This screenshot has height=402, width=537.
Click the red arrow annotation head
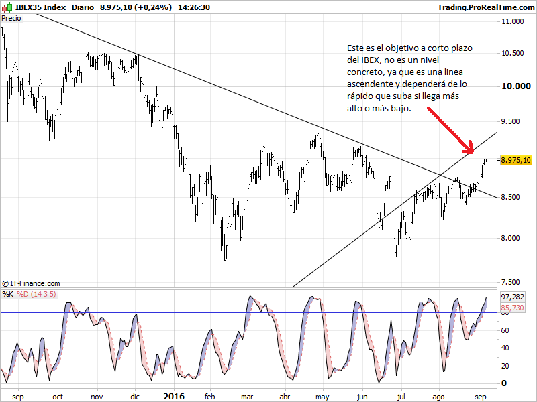(x=469, y=147)
